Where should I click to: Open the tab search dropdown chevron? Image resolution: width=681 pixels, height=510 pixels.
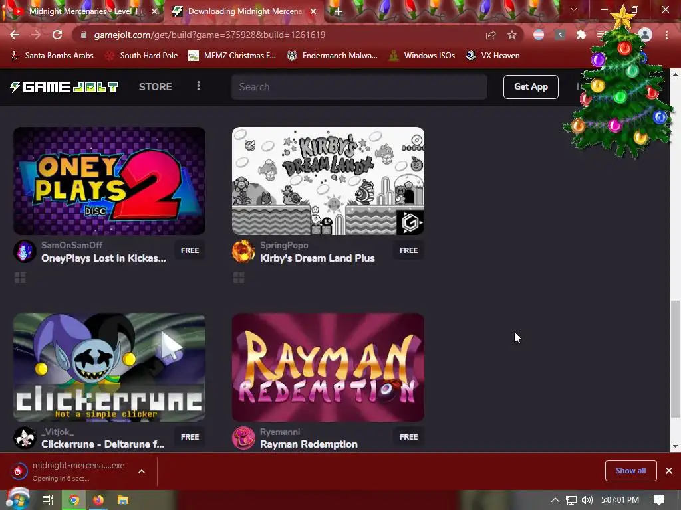574,9
